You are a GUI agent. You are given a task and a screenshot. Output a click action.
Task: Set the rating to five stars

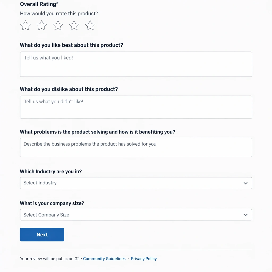[x=90, y=26]
